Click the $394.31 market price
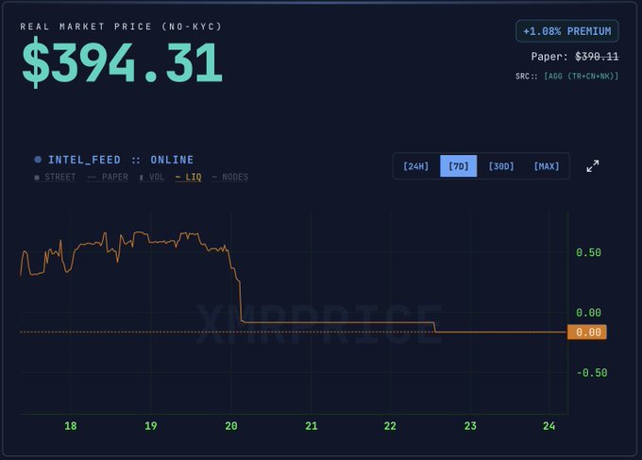The width and height of the screenshot is (642, 460). (x=122, y=62)
